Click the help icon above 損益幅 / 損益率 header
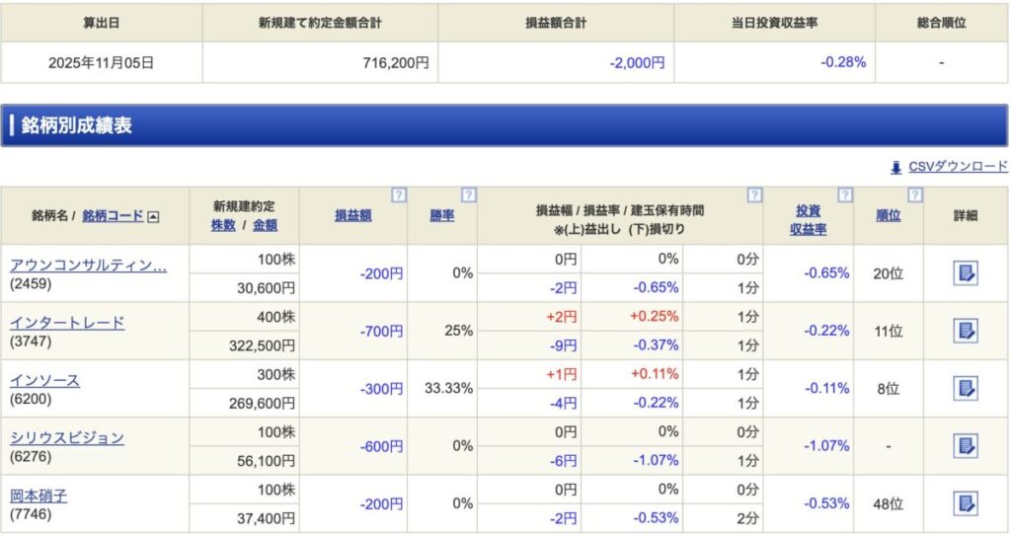This screenshot has width=1011, height=536. point(754,195)
